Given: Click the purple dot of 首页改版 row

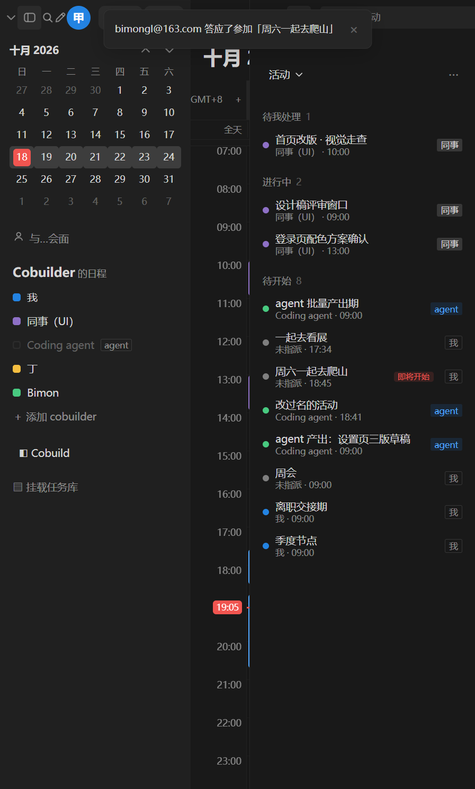Looking at the screenshot, I should click(266, 145).
